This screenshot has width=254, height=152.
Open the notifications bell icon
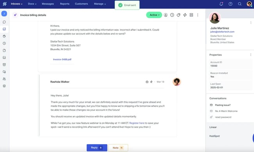pyautogui.click(x=221, y=4)
